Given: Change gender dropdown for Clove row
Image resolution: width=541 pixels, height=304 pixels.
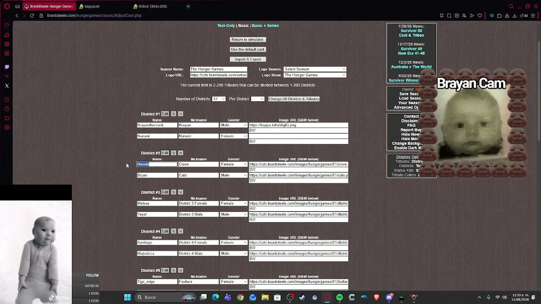Looking at the screenshot, I should (234, 164).
